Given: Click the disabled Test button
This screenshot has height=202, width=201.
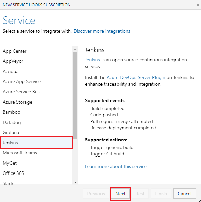Looking at the screenshot, I should [140, 194].
